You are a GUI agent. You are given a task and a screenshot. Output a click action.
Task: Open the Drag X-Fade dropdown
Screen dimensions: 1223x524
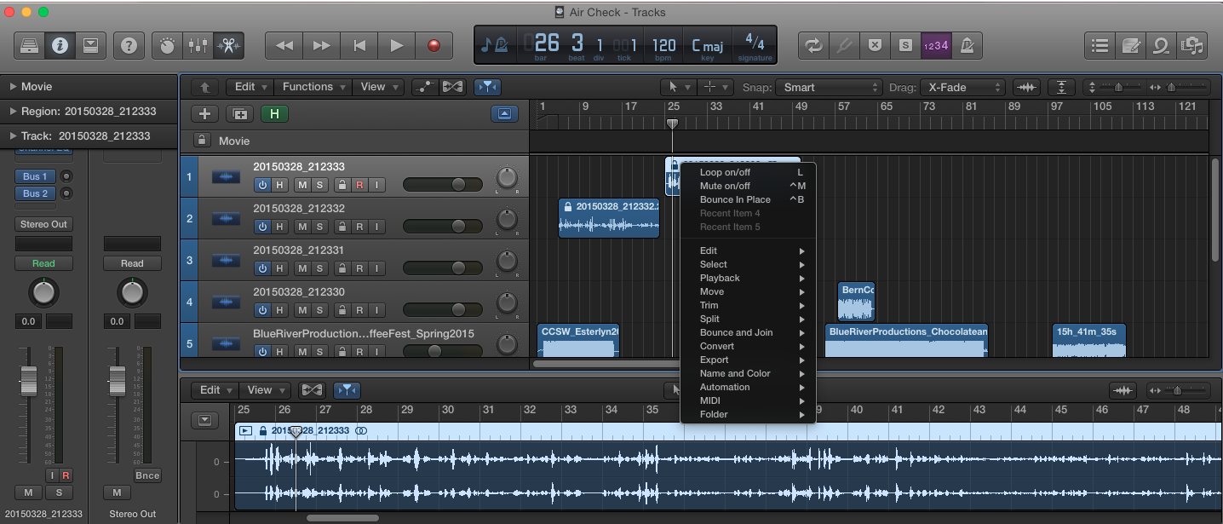click(964, 87)
